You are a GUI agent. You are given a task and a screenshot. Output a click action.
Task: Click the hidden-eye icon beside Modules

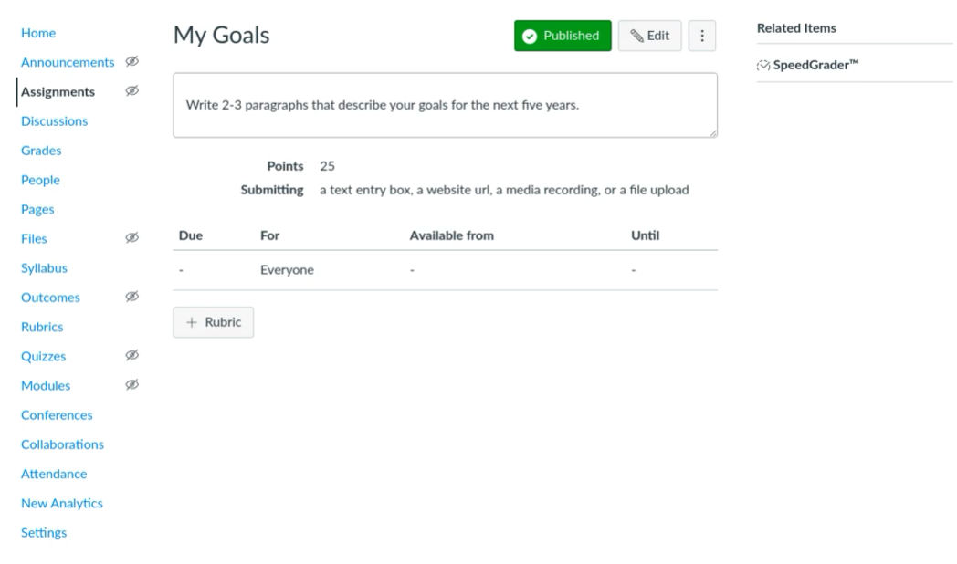coord(132,385)
